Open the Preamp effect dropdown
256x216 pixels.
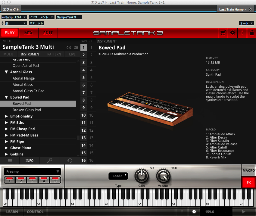[32, 171]
